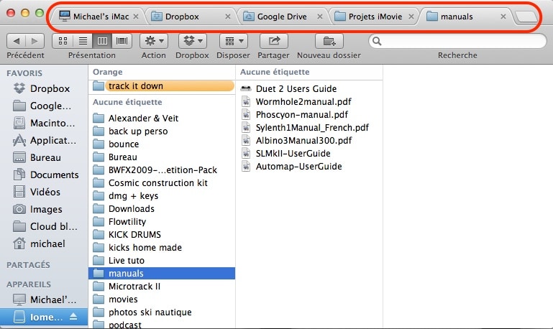The width and height of the screenshot is (553, 329).
Task: Click the search field
Action: click(x=457, y=42)
